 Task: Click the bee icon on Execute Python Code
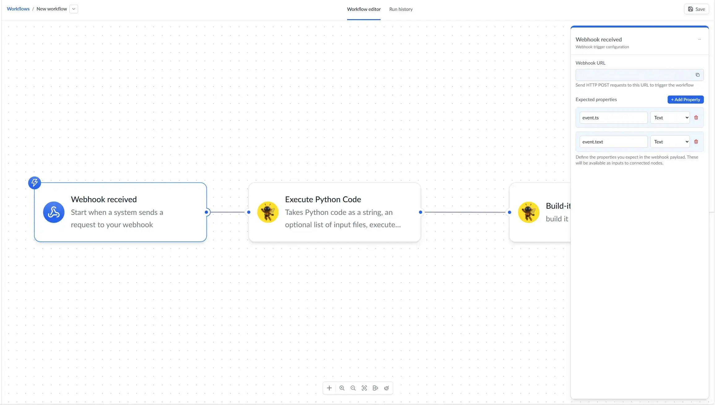268,212
